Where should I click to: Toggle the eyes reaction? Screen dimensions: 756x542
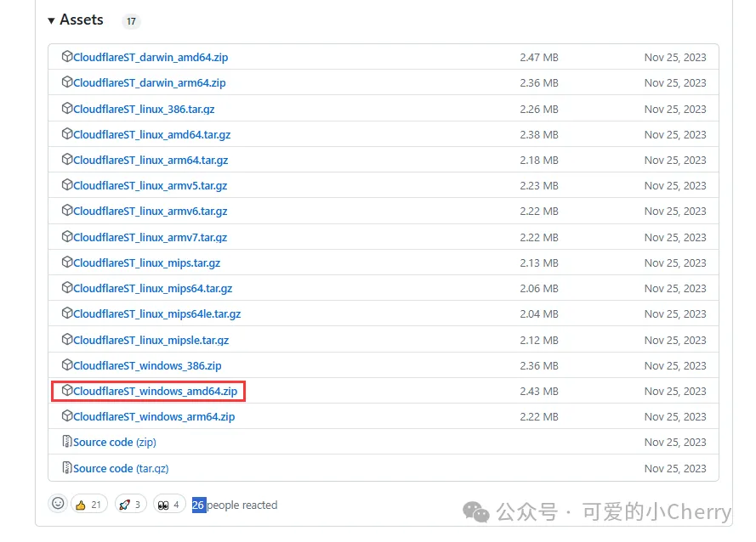click(168, 505)
